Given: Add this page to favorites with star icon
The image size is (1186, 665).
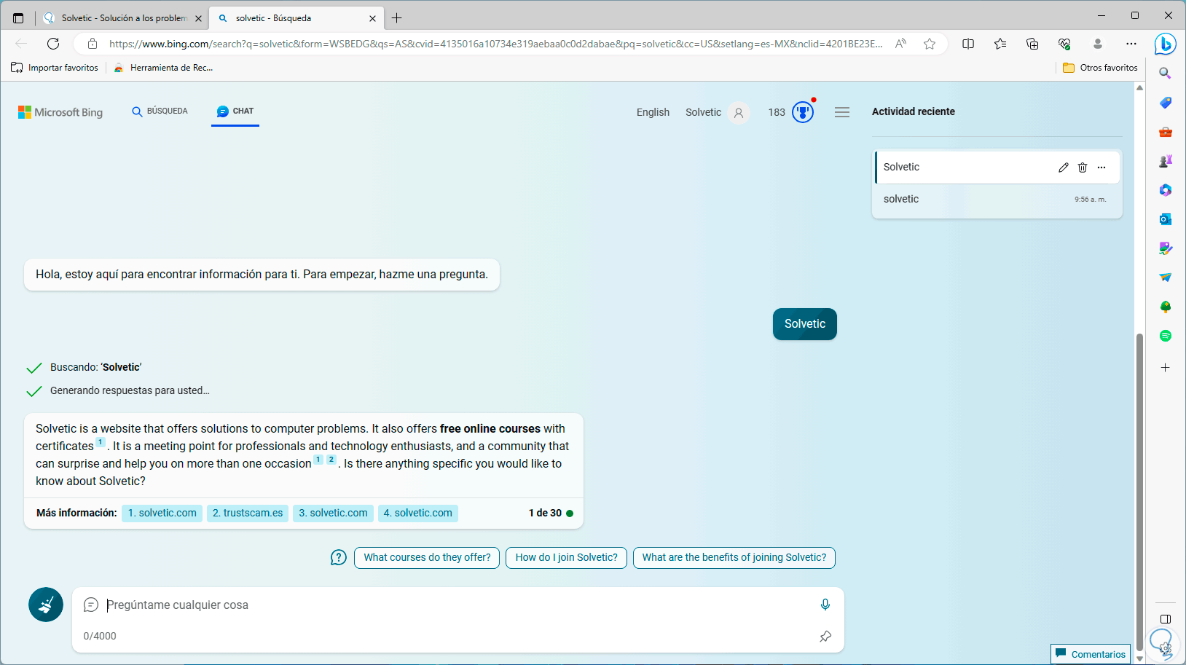Looking at the screenshot, I should pyautogui.click(x=930, y=44).
